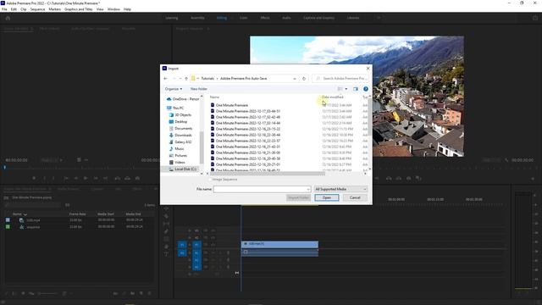This screenshot has width=542, height=305.
Task: Select the Hand tool in Premiere tools panel
Action: (x=166, y=247)
